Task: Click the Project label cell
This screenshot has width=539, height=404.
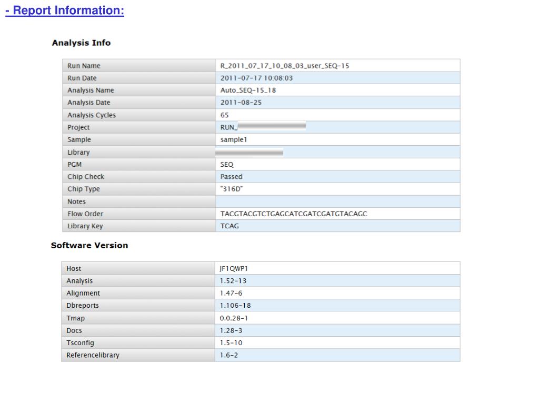Action: click(x=139, y=127)
